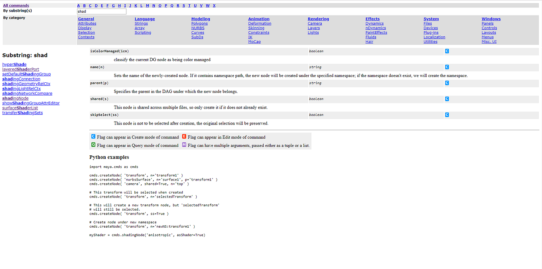
Task: Click the substring search field containing 'shad'
Action: click(x=101, y=12)
